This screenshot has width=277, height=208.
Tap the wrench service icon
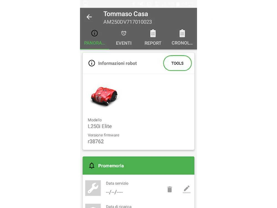[x=93, y=188]
